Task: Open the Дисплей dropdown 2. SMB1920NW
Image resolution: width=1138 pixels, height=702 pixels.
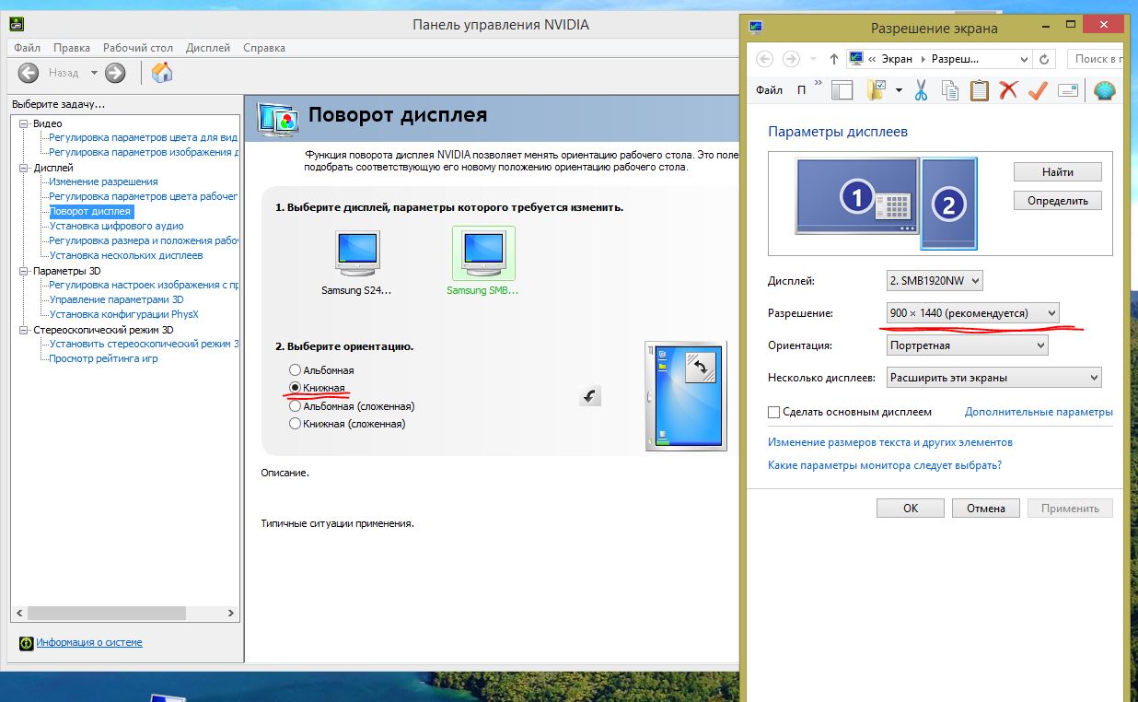Action: [x=935, y=281]
